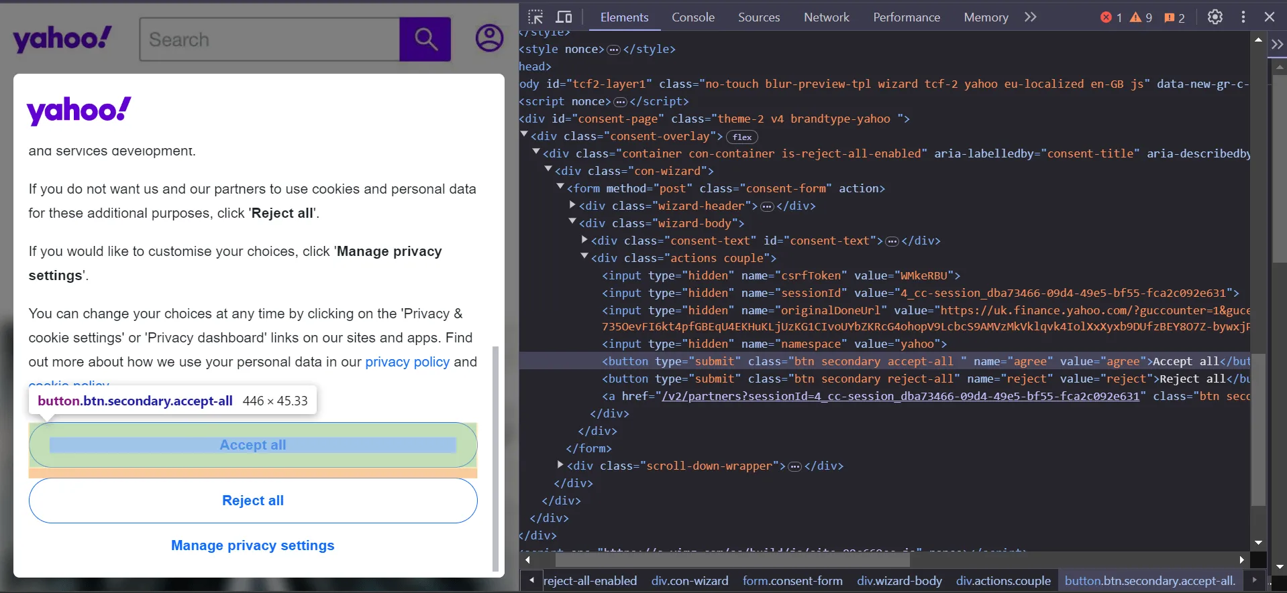Click into the Yahoo Search field
This screenshot has height=593, width=1287.
tap(270, 40)
